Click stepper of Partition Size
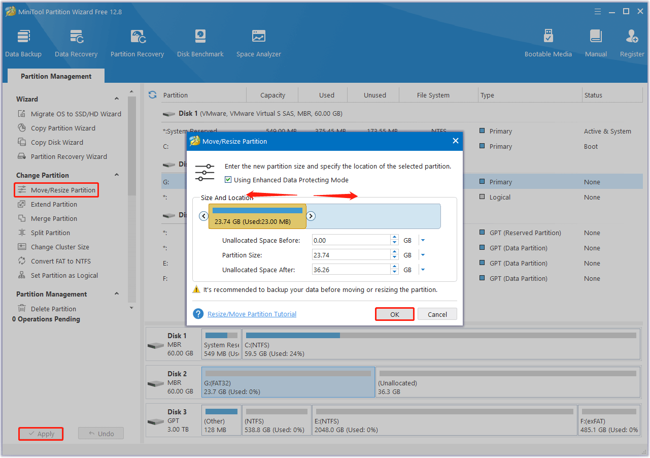Image resolution: width=650 pixels, height=458 pixels. (394, 255)
